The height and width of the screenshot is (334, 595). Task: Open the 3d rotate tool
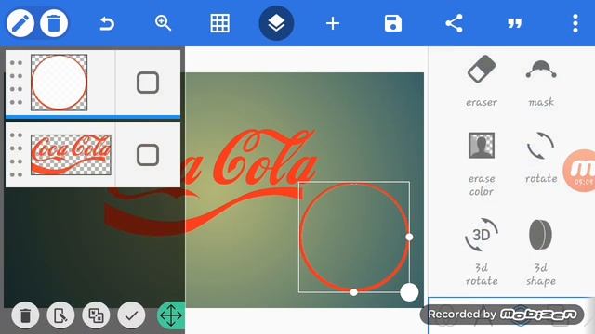click(x=482, y=251)
